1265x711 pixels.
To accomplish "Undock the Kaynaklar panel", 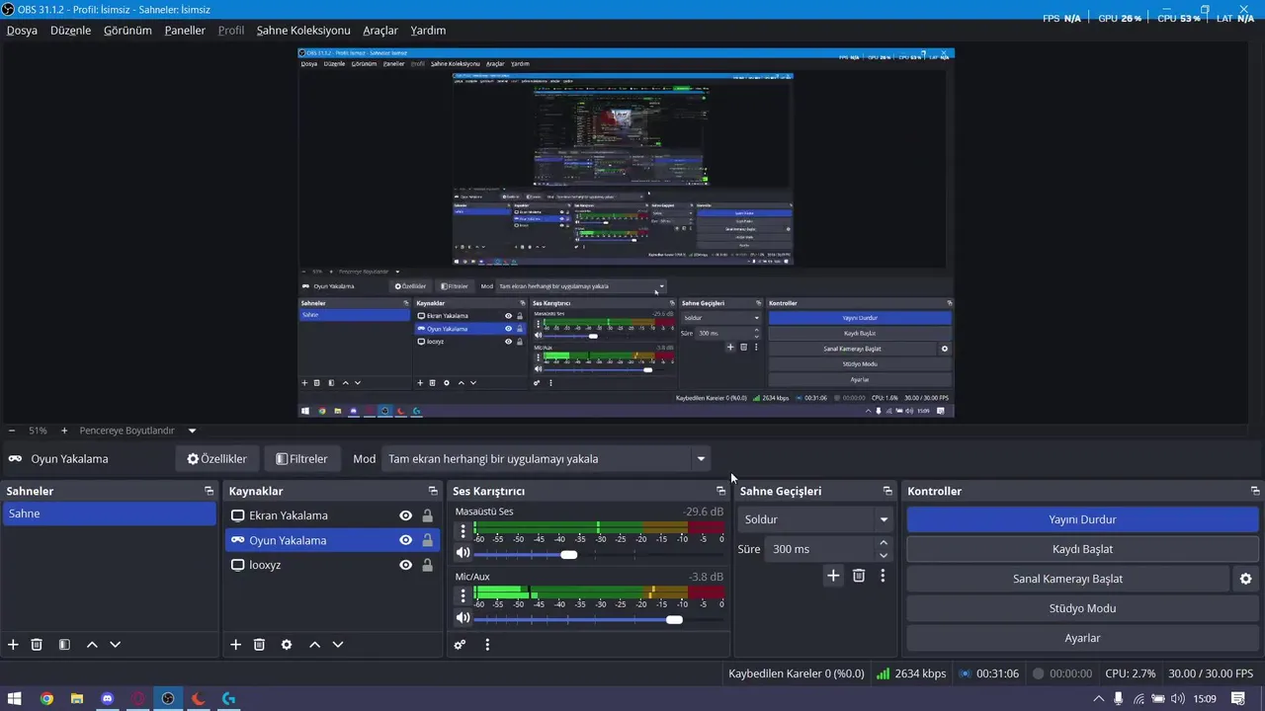I will pyautogui.click(x=433, y=491).
